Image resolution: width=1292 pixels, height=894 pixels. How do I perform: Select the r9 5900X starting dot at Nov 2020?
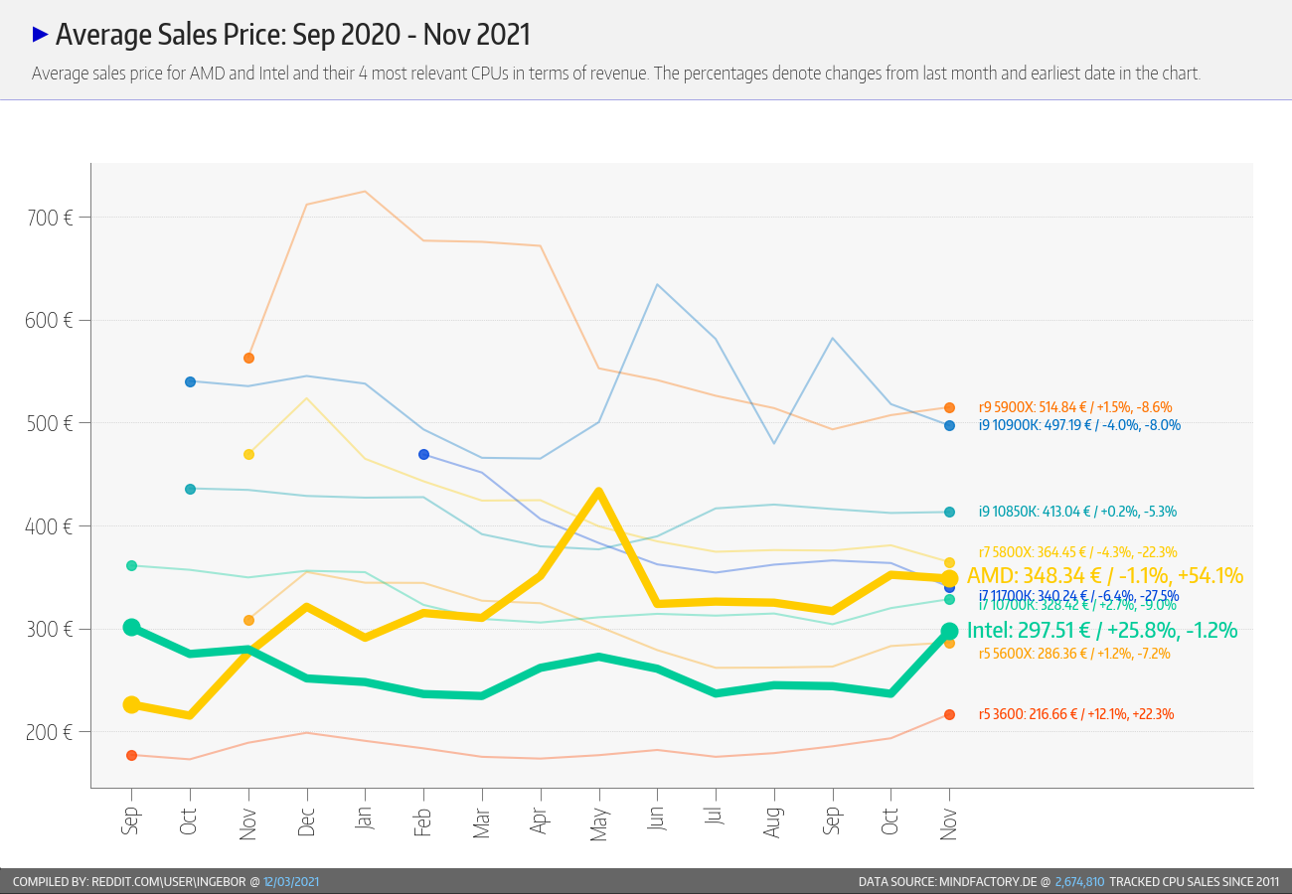click(x=248, y=358)
